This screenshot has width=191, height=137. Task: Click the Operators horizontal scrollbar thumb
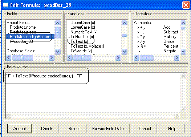147,57
